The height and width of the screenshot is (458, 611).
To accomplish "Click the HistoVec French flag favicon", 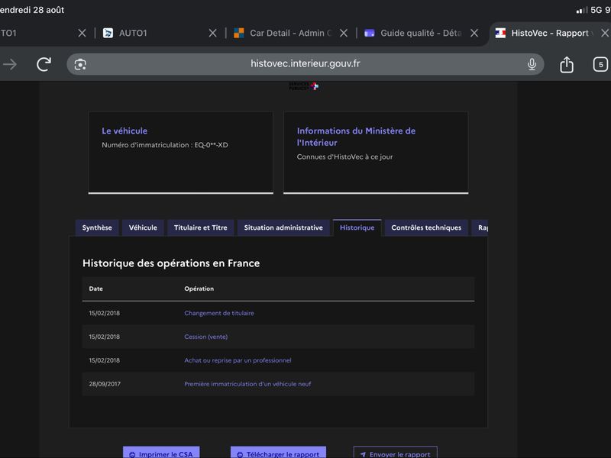I will (500, 33).
